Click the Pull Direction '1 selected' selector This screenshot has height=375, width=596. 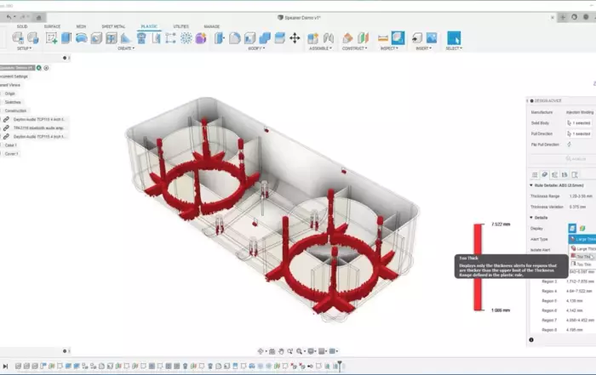coord(579,134)
